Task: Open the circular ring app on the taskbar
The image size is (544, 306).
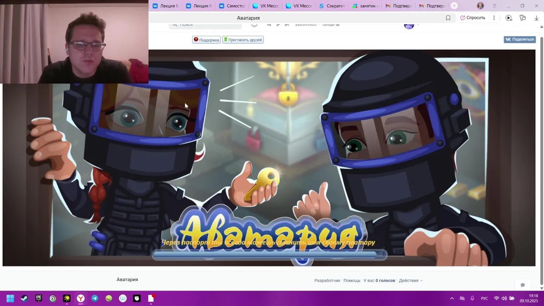Action: point(52,298)
